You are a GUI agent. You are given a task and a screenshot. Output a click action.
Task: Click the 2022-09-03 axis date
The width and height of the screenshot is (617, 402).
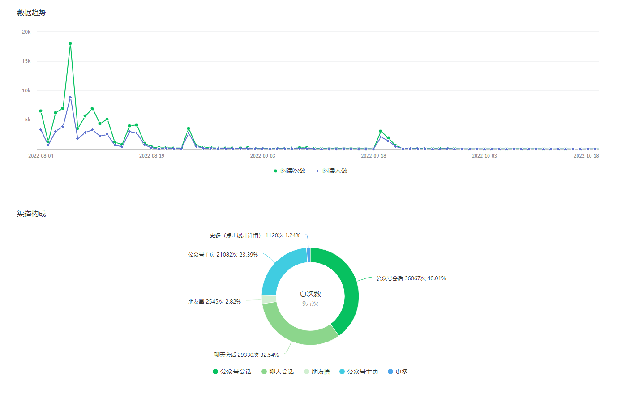(263, 156)
